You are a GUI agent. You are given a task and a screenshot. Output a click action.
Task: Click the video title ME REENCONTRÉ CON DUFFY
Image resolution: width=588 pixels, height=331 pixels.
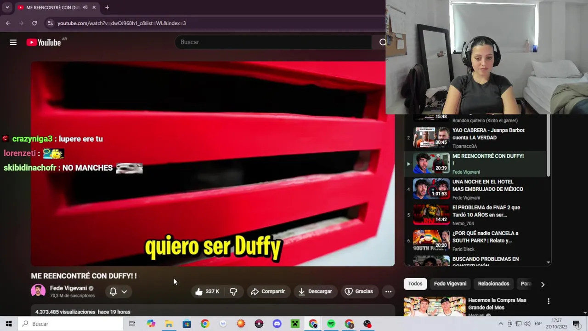click(84, 276)
